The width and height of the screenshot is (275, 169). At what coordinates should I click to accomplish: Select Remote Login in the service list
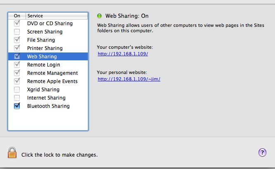point(48,65)
